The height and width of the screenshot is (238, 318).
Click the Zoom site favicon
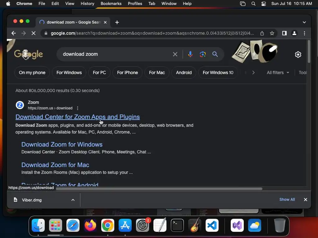click(x=20, y=105)
